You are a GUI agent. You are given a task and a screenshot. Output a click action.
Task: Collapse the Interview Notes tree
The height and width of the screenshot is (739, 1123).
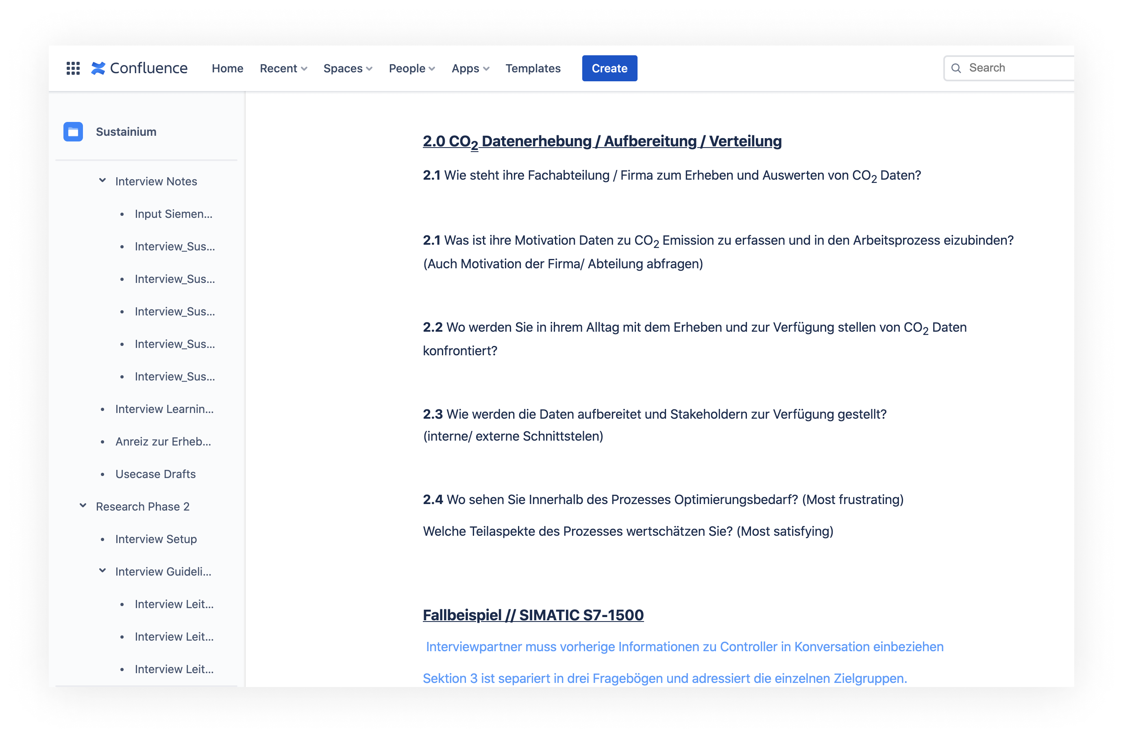(102, 180)
